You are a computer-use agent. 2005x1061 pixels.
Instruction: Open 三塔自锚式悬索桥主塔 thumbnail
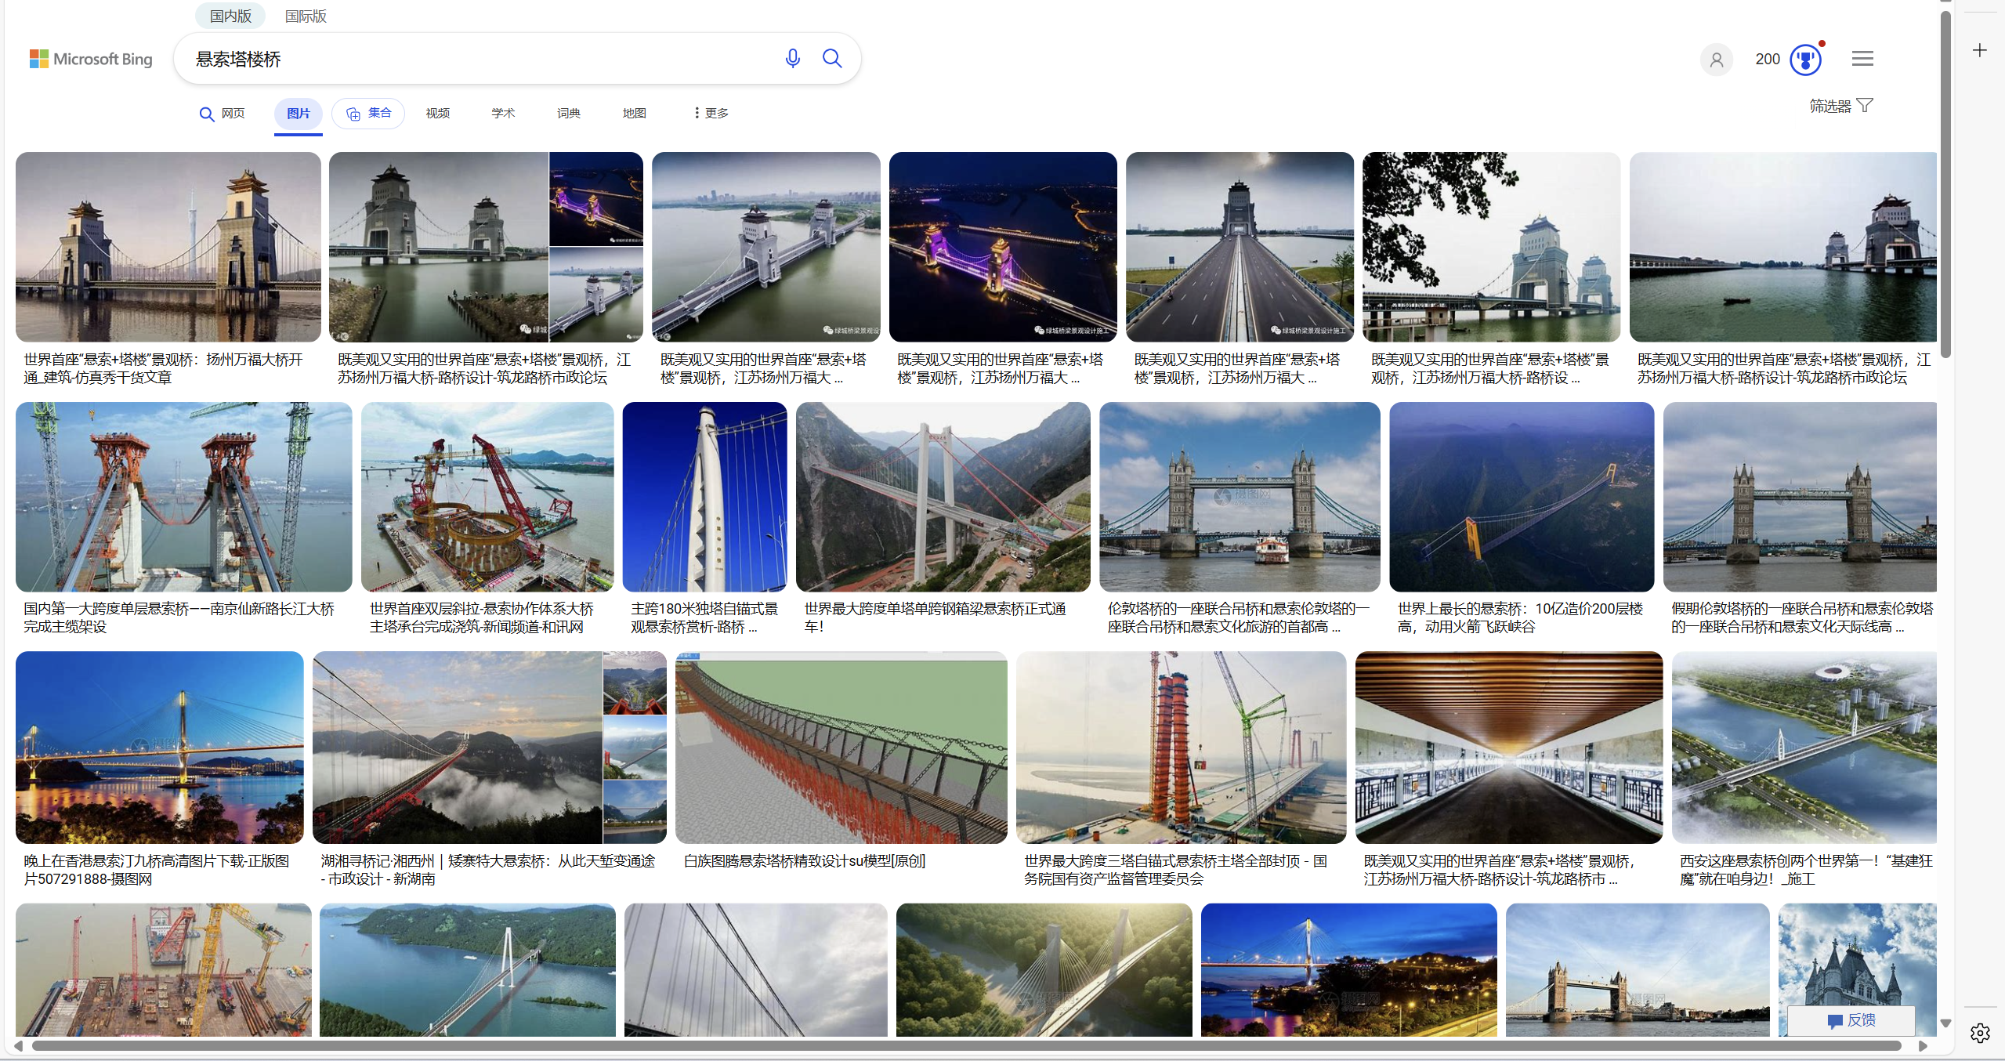coord(1181,748)
